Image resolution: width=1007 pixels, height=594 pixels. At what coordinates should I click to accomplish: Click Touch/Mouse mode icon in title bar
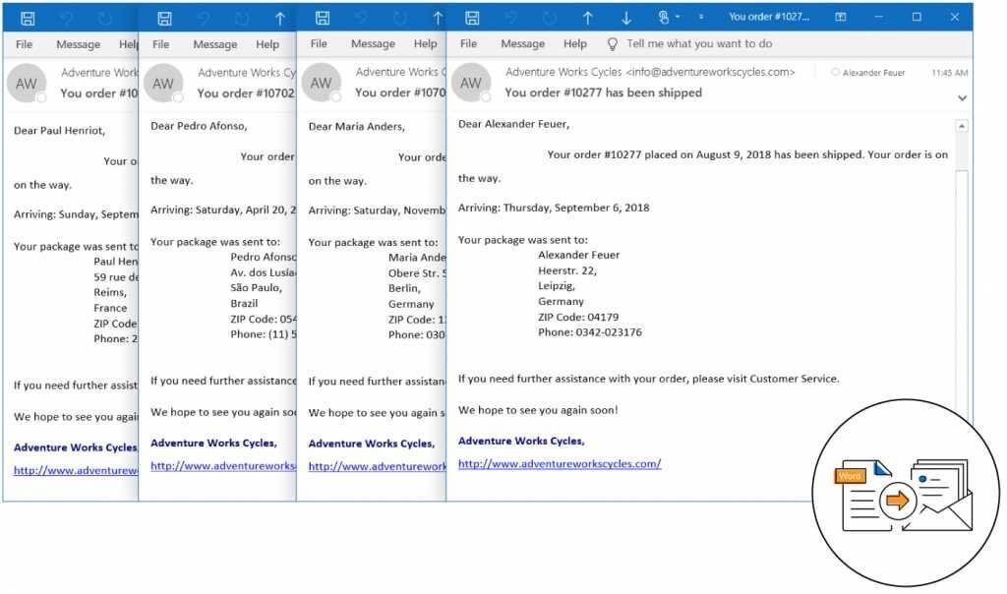point(664,18)
